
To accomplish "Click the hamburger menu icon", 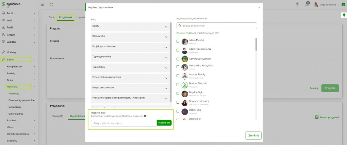I will click(x=42, y=5).
